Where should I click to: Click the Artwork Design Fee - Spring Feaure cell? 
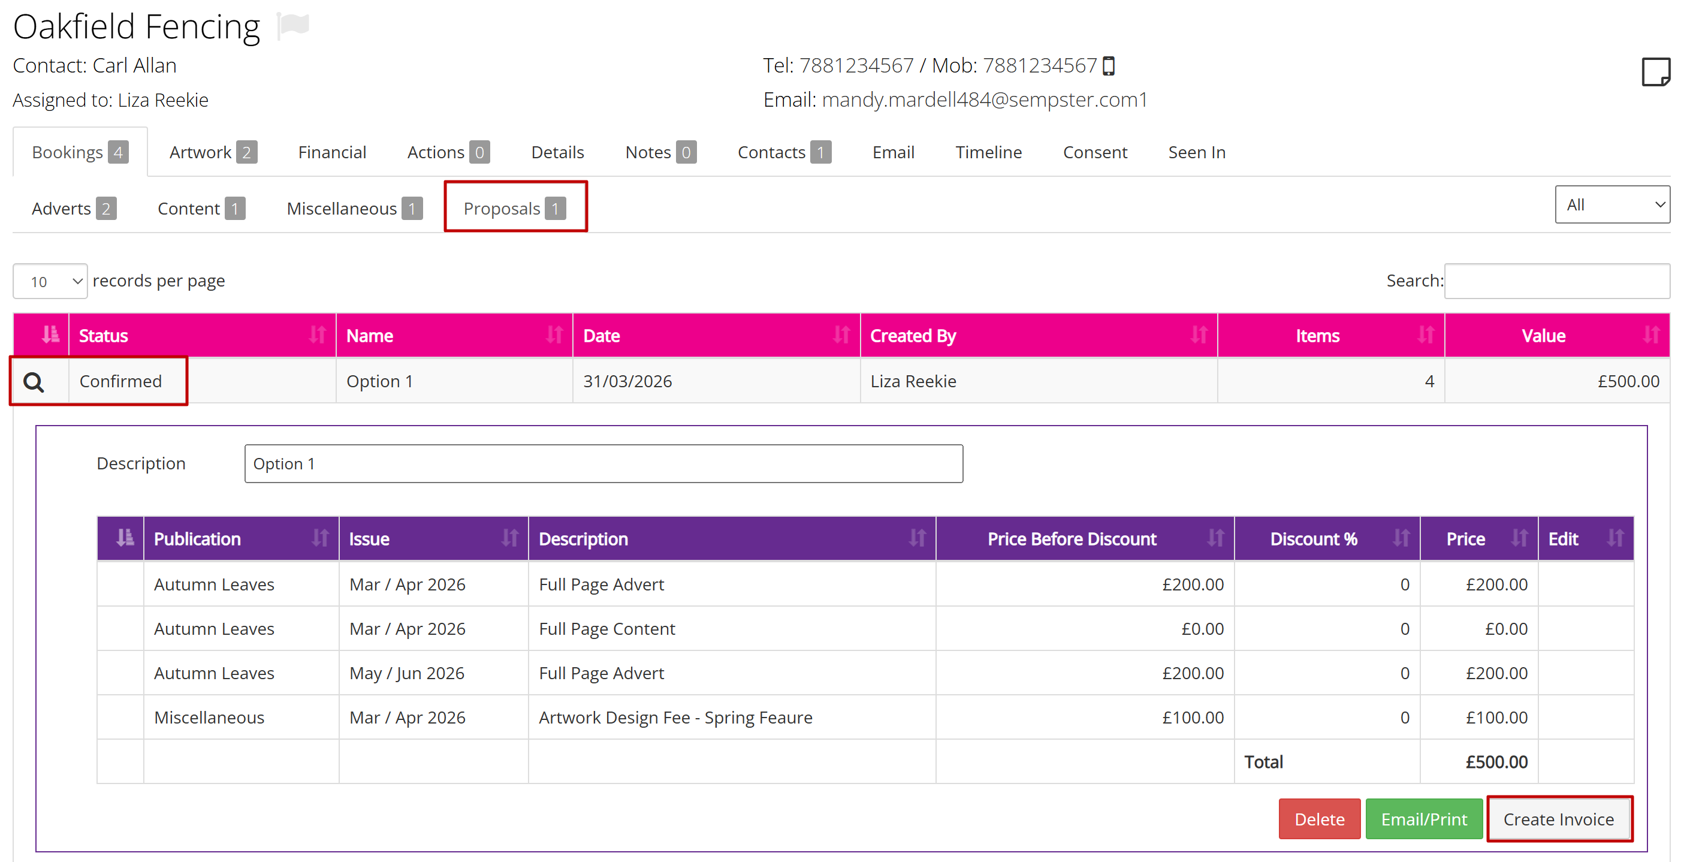pyautogui.click(x=732, y=718)
